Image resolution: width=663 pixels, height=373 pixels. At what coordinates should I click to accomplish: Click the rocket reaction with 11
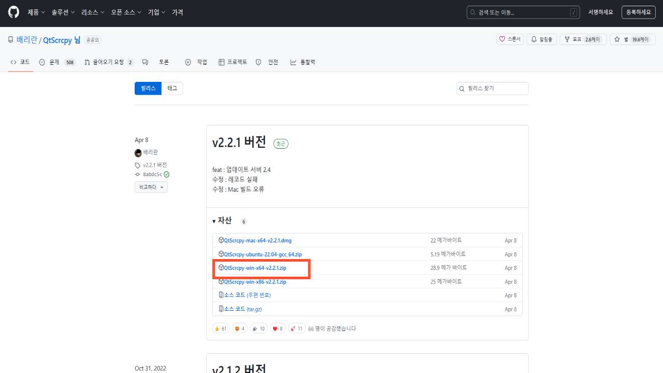[x=297, y=328]
